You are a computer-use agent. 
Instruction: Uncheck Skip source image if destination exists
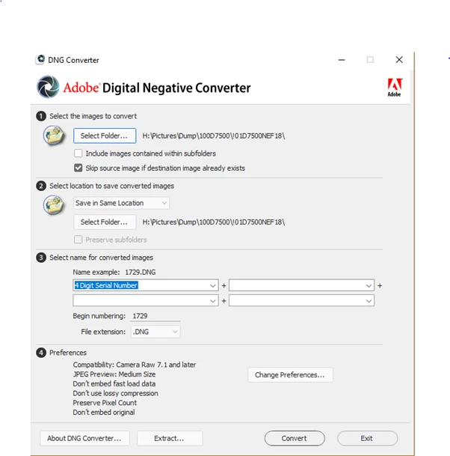coord(78,168)
